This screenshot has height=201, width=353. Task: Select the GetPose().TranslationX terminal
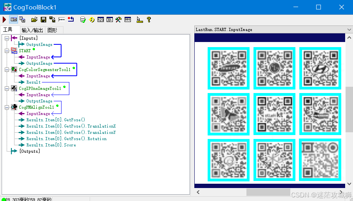click(71, 126)
